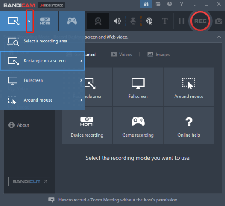The width and height of the screenshot is (225, 206).
Task: Open the About sidebar item
Action: 19,125
